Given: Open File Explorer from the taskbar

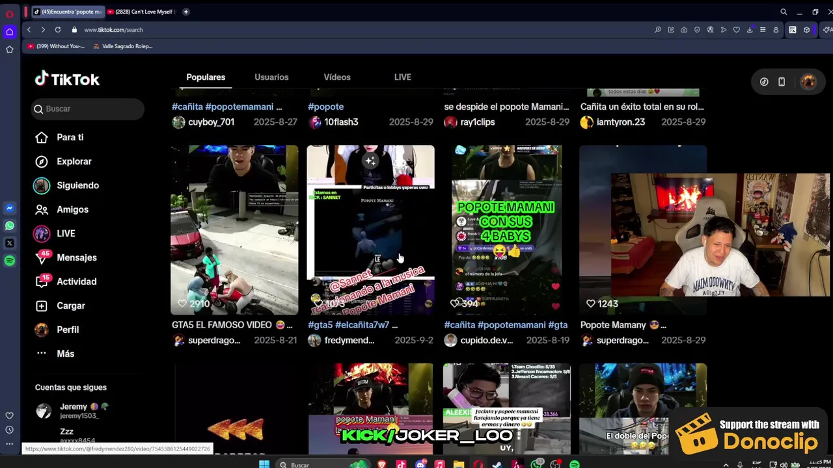Looking at the screenshot, I should click(x=459, y=464).
